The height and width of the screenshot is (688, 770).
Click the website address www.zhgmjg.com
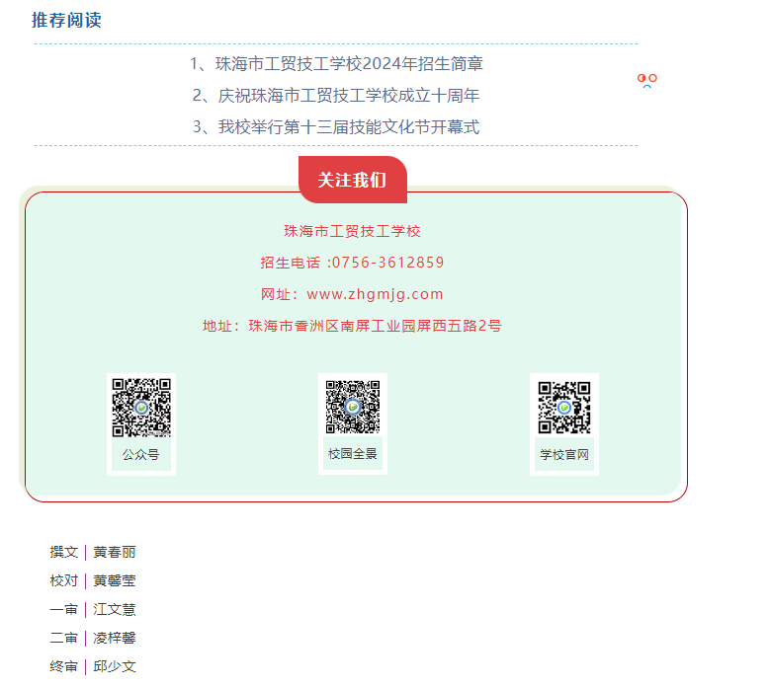(375, 294)
